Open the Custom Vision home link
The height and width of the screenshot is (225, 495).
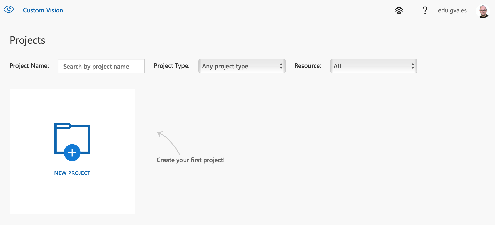pyautogui.click(x=43, y=10)
